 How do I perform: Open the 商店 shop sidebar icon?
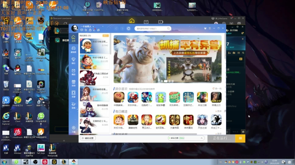click(x=73, y=72)
